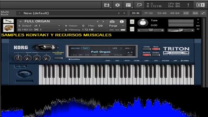Click the Tune 0.00 value
Screen dimensions: 208x117
click(154, 25)
